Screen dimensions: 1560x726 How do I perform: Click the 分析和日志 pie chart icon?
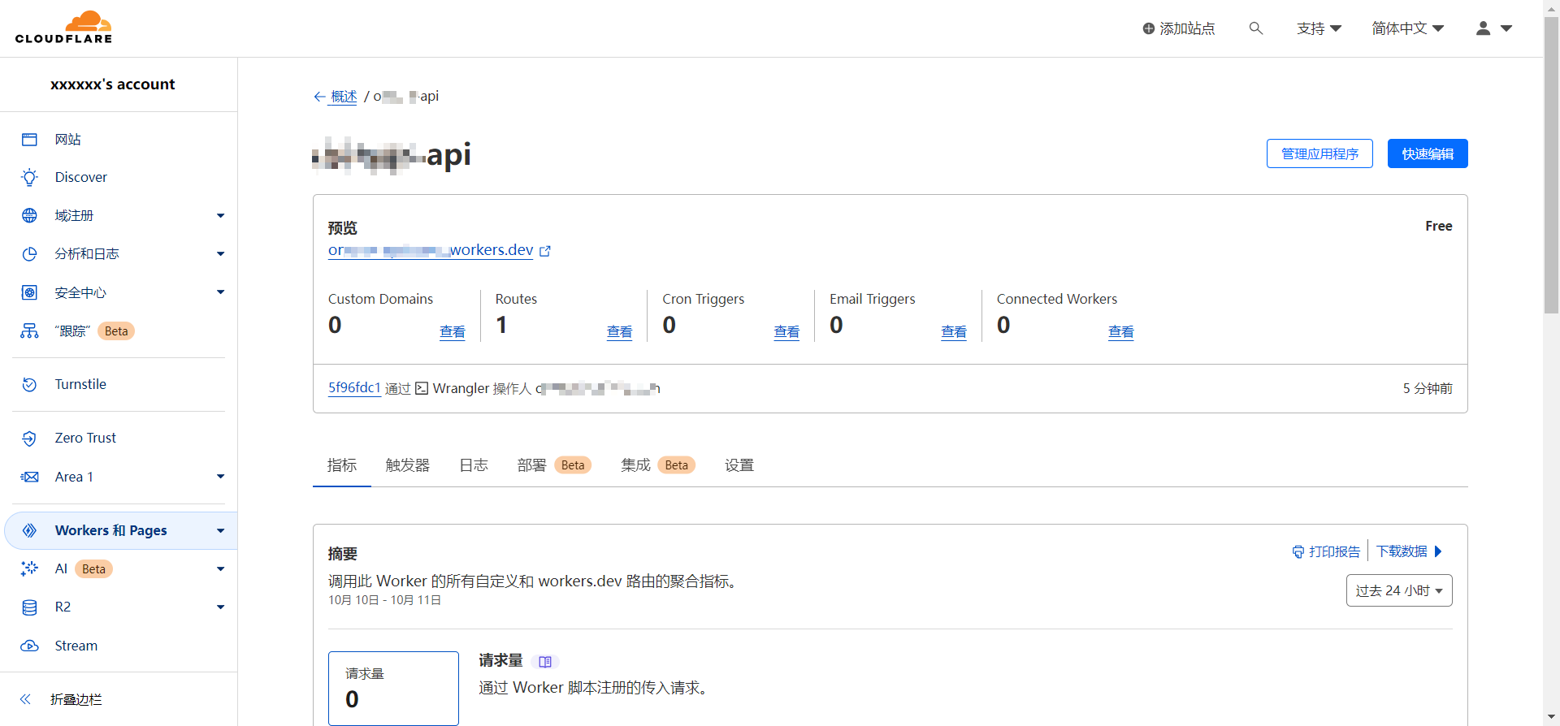pyautogui.click(x=29, y=254)
